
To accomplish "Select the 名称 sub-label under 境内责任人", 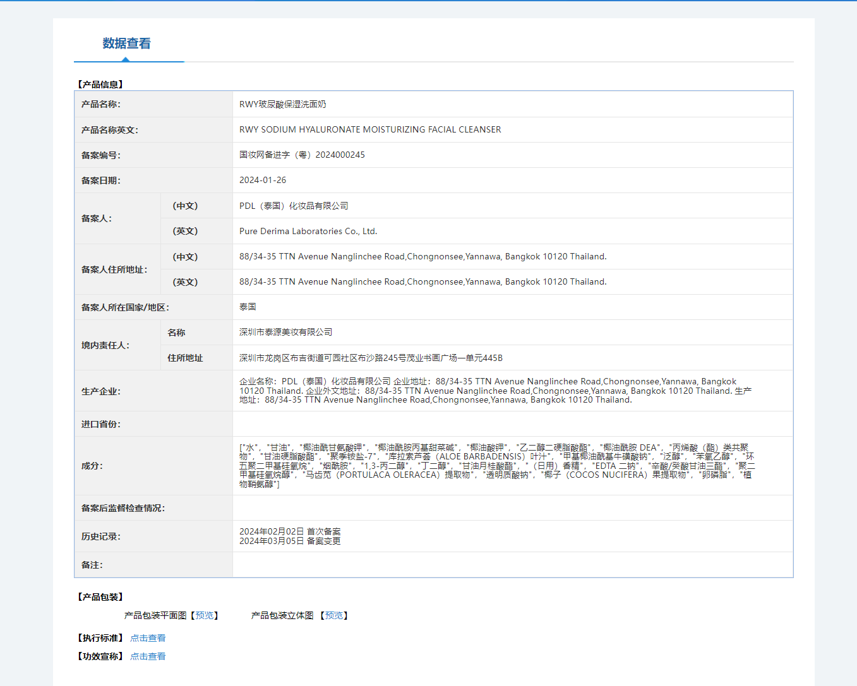I will 176,333.
